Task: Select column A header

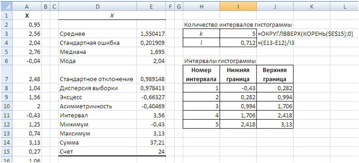Action: click(x=27, y=7)
